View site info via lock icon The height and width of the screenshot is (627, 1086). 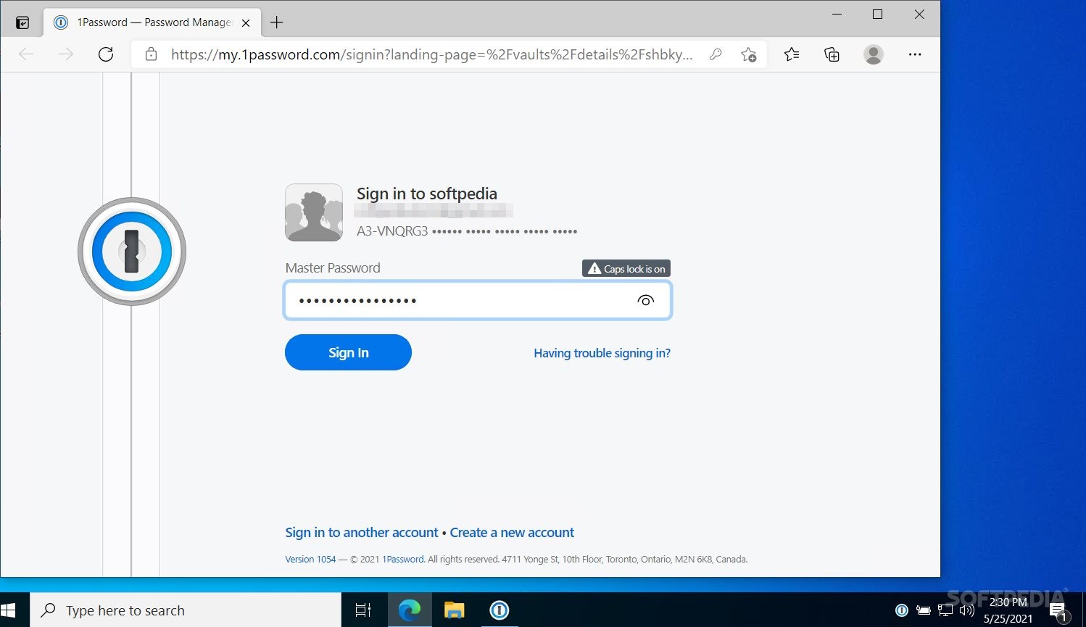(151, 54)
